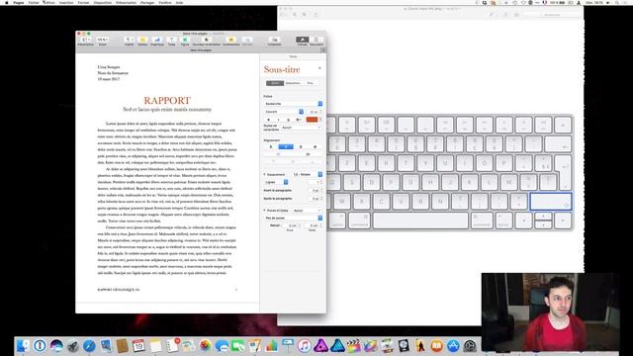Viewport: 633px width, 356px height.
Task: Click the Insérer toolbar icon
Action: point(130,40)
